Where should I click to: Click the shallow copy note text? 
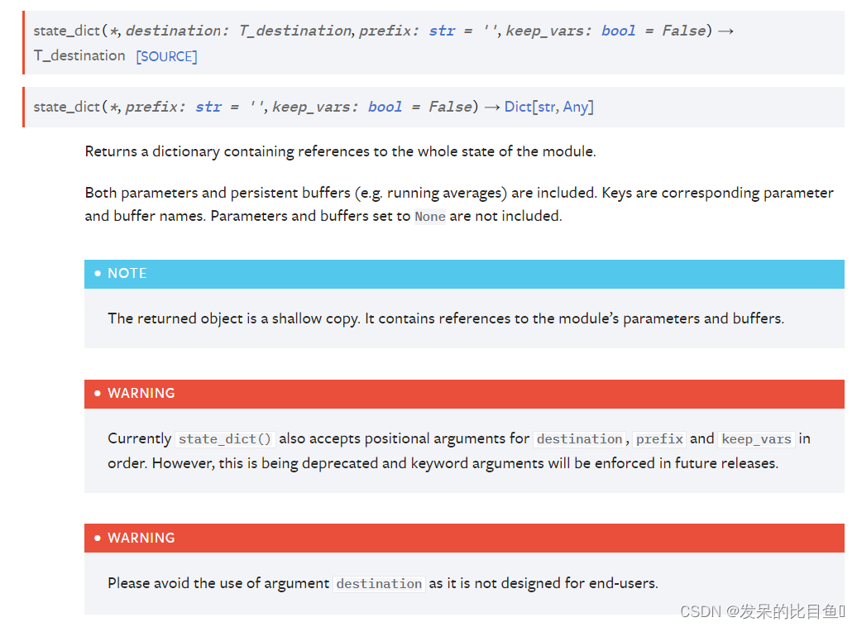click(445, 318)
